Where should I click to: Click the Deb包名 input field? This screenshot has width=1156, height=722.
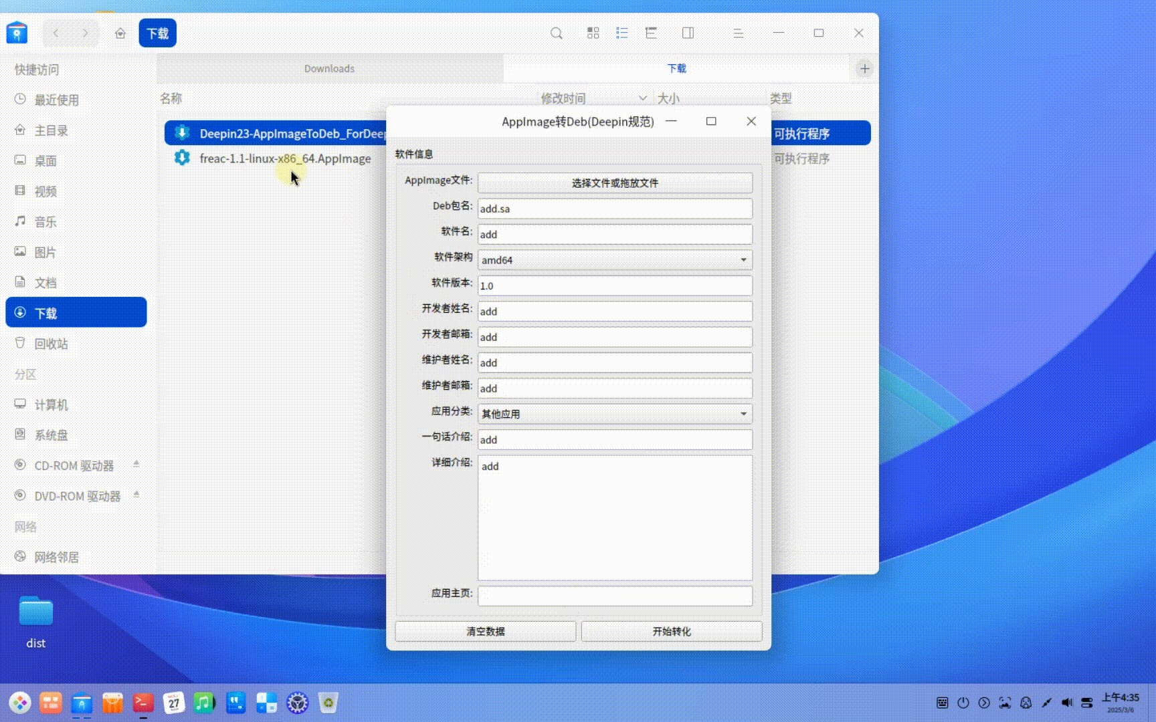pos(615,209)
